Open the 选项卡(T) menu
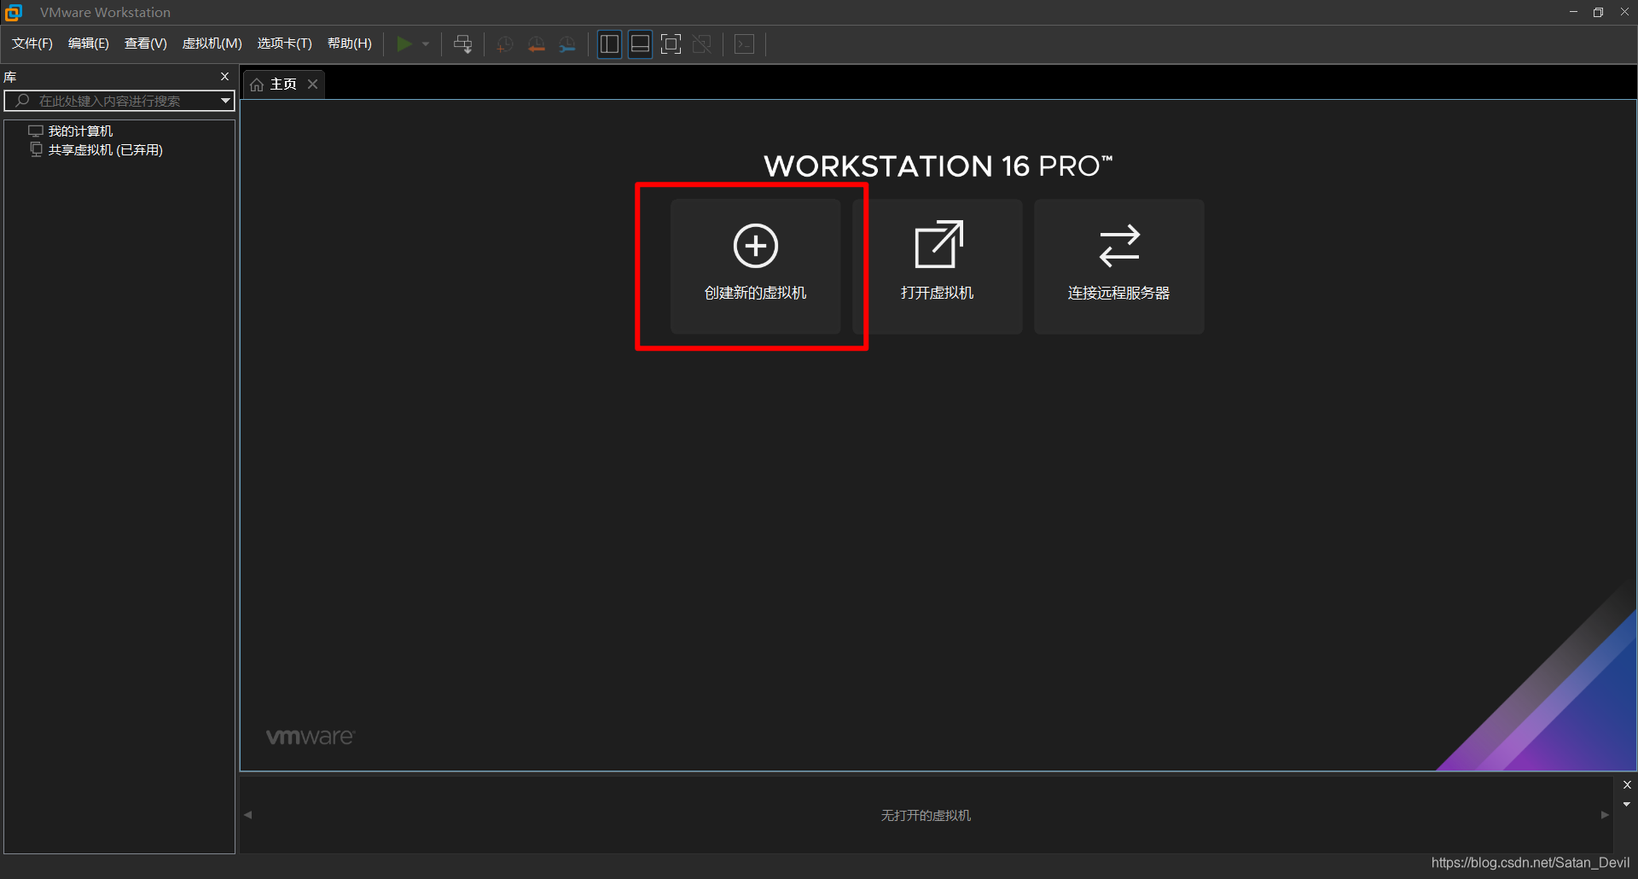Image resolution: width=1638 pixels, height=879 pixels. click(x=285, y=44)
